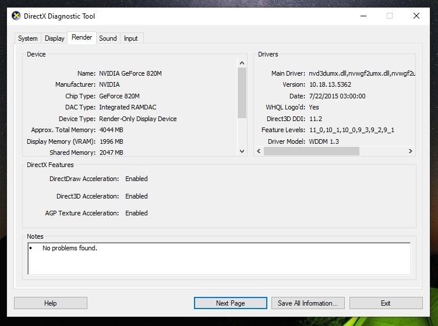The height and width of the screenshot is (326, 438).
Task: Click the DirectX Diagnostic Tool title icon
Action: (16, 16)
